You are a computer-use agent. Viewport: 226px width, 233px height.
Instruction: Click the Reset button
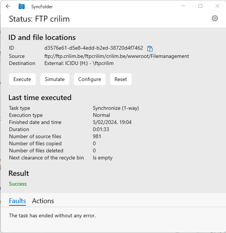(120, 79)
